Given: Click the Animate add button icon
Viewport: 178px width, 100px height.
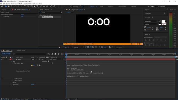Looking at the screenshot, I should [x=49, y=61].
